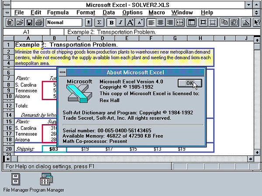Click the document restore button beside Help
The width and height of the screenshot is (262, 196).
click(x=256, y=13)
